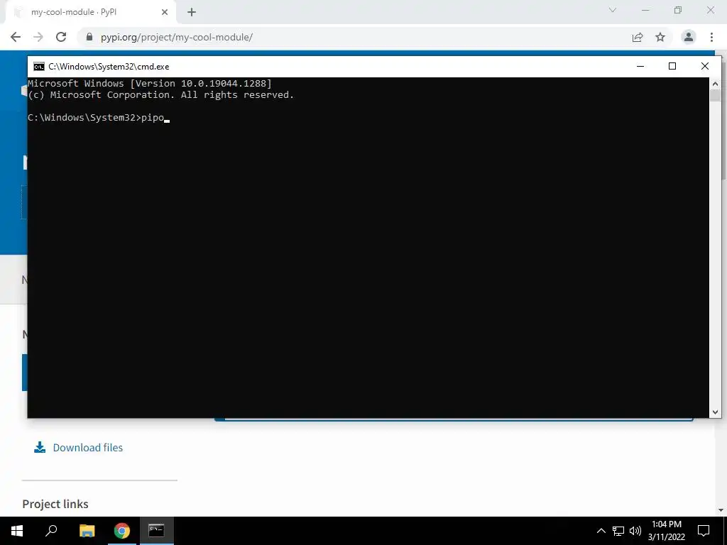Open Chrome tab search chevron

coord(613,10)
